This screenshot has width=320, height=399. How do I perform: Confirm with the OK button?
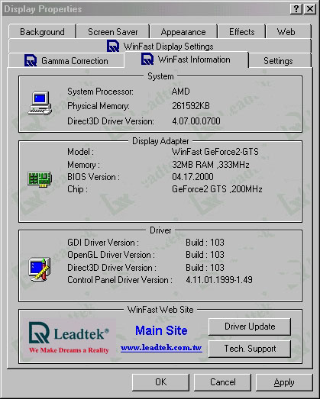[x=161, y=382]
